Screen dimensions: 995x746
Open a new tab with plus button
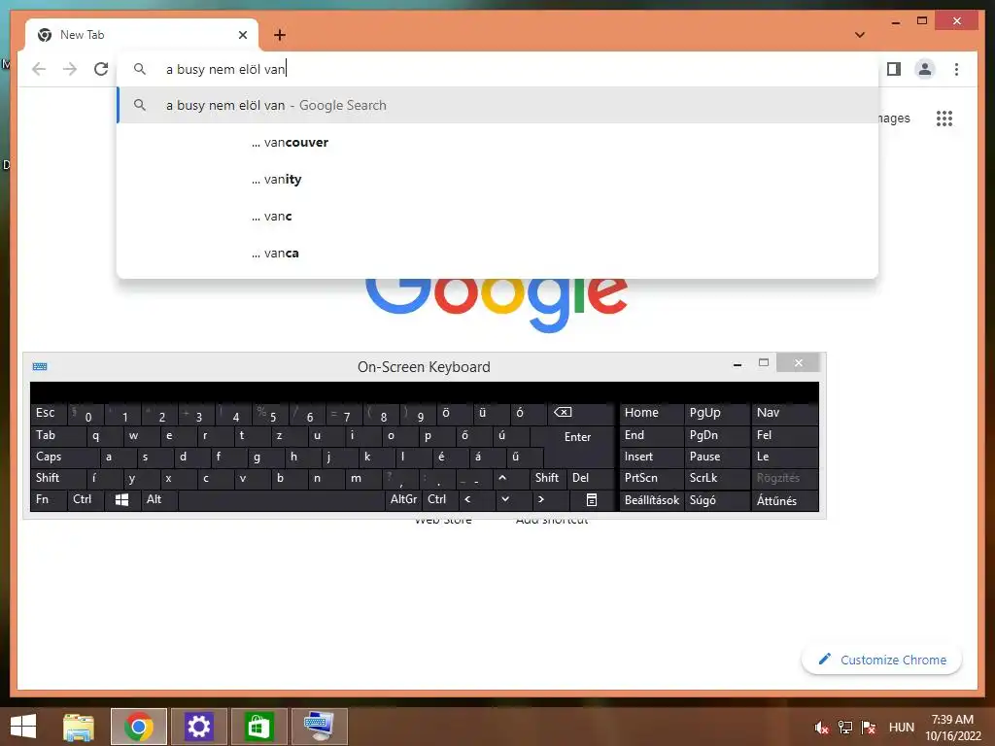click(280, 35)
